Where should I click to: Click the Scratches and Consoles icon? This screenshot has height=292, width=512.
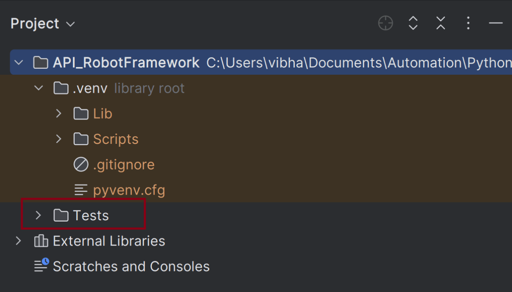click(41, 266)
